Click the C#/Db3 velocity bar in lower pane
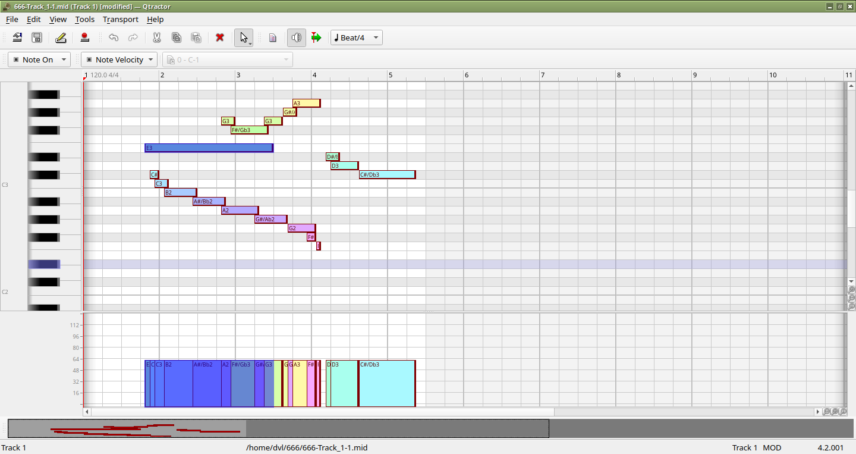The image size is (856, 454). pos(388,383)
